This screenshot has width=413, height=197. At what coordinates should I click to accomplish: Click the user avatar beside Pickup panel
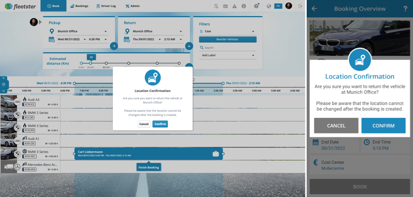(x=34, y=22)
